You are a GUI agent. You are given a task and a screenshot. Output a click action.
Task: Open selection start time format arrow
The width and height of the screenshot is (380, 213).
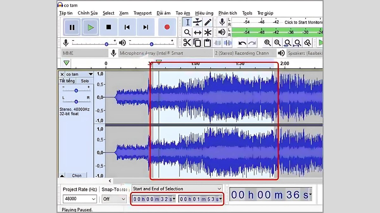(x=174, y=199)
